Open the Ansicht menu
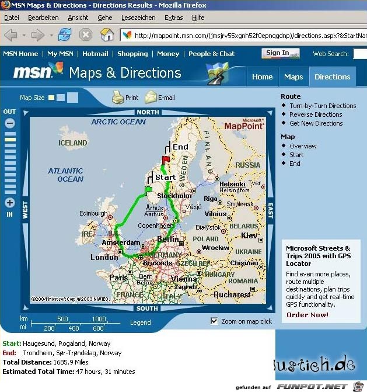 click(x=78, y=18)
